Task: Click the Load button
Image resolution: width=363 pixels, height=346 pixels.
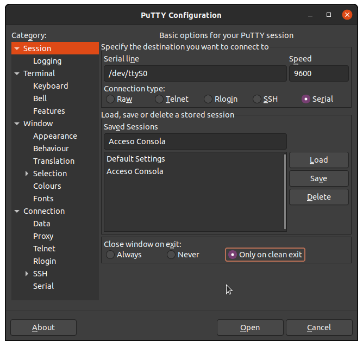Action: click(x=319, y=160)
